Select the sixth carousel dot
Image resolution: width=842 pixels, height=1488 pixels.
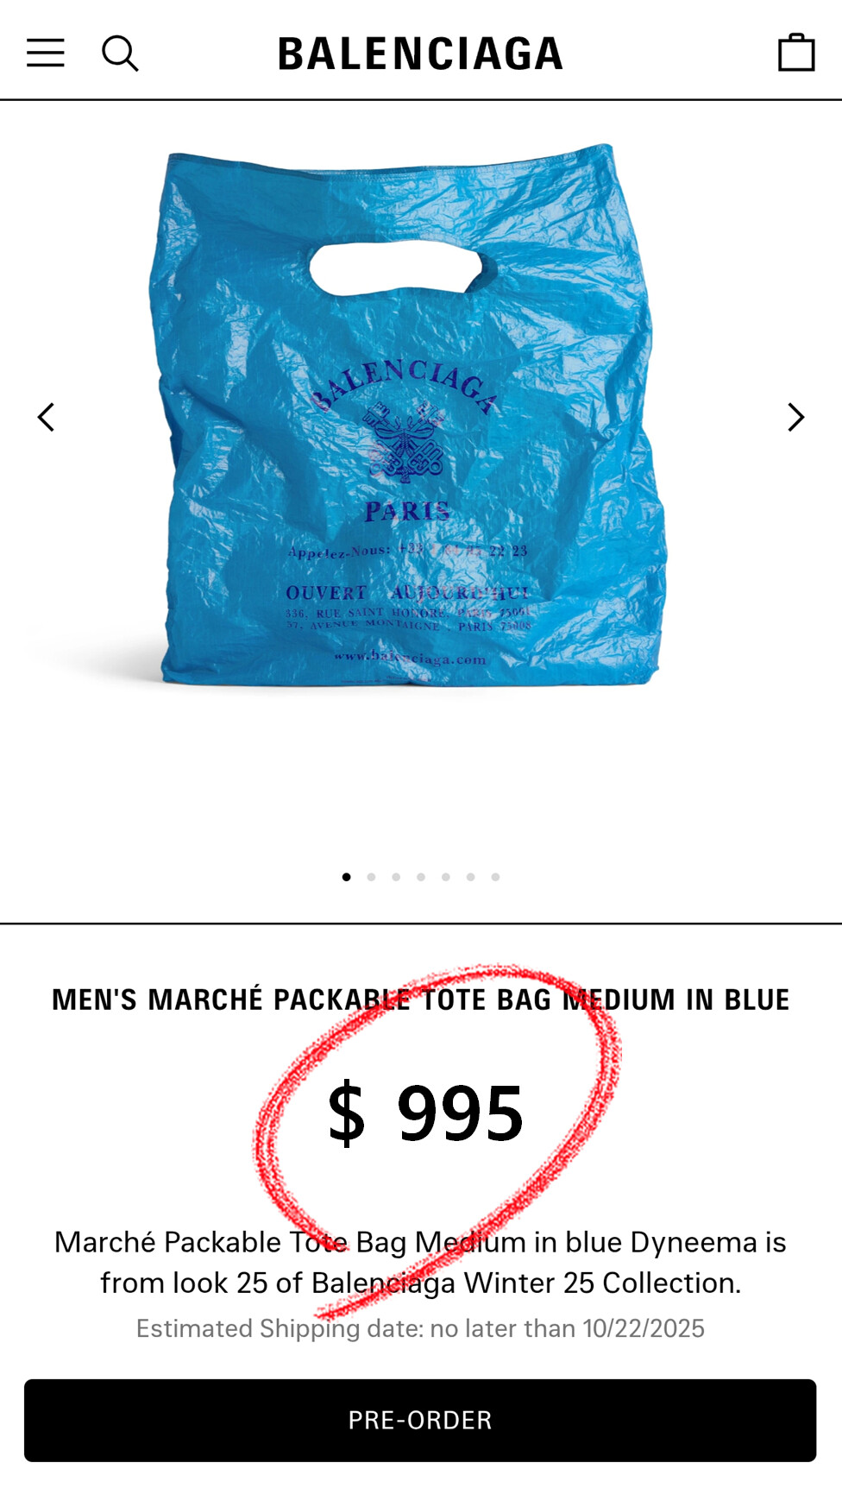click(471, 877)
